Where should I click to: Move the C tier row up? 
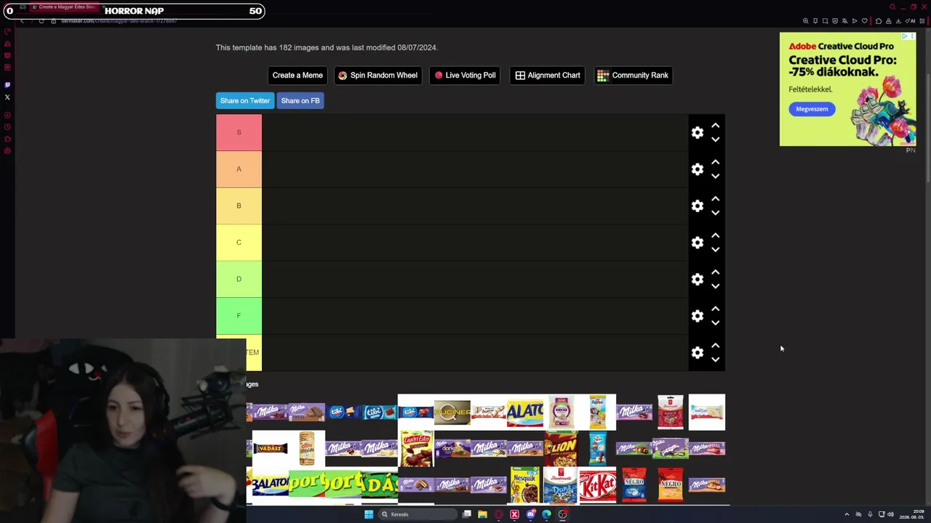716,235
